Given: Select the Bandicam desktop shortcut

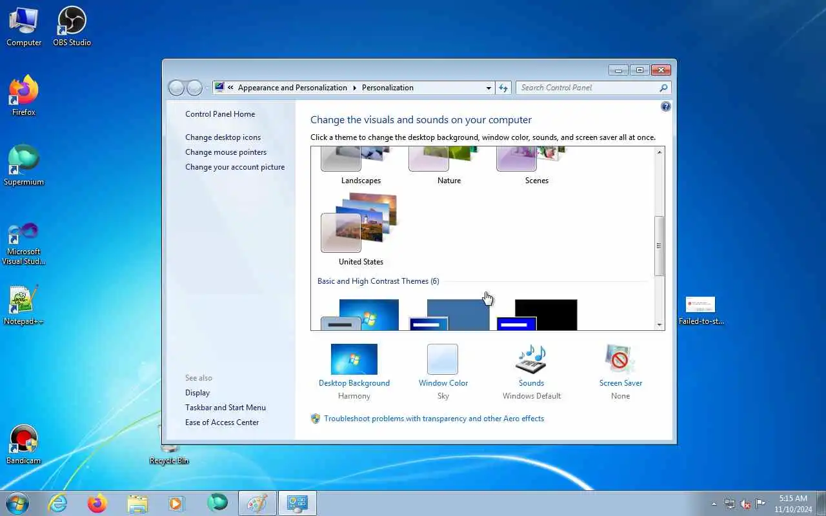Looking at the screenshot, I should pos(24,445).
